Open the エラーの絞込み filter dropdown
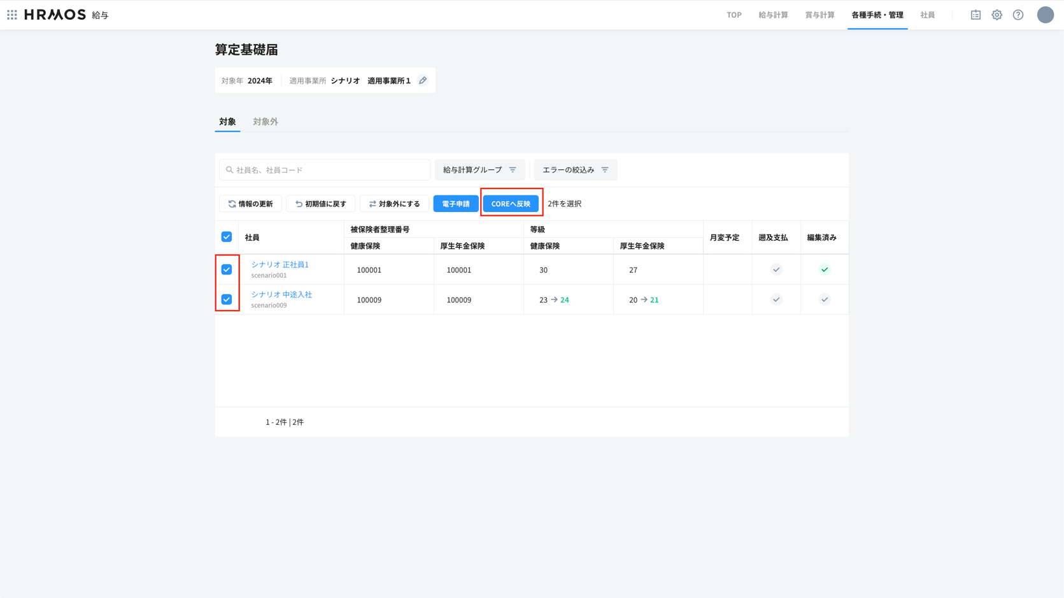Image resolution: width=1064 pixels, height=598 pixels. (x=575, y=170)
